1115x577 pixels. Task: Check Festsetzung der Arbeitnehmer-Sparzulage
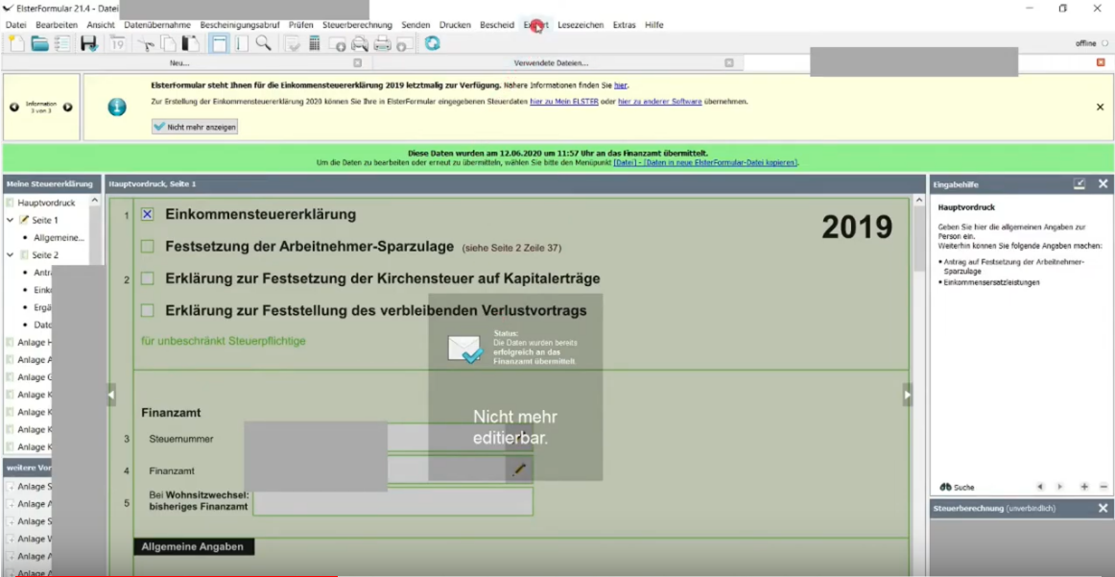147,247
